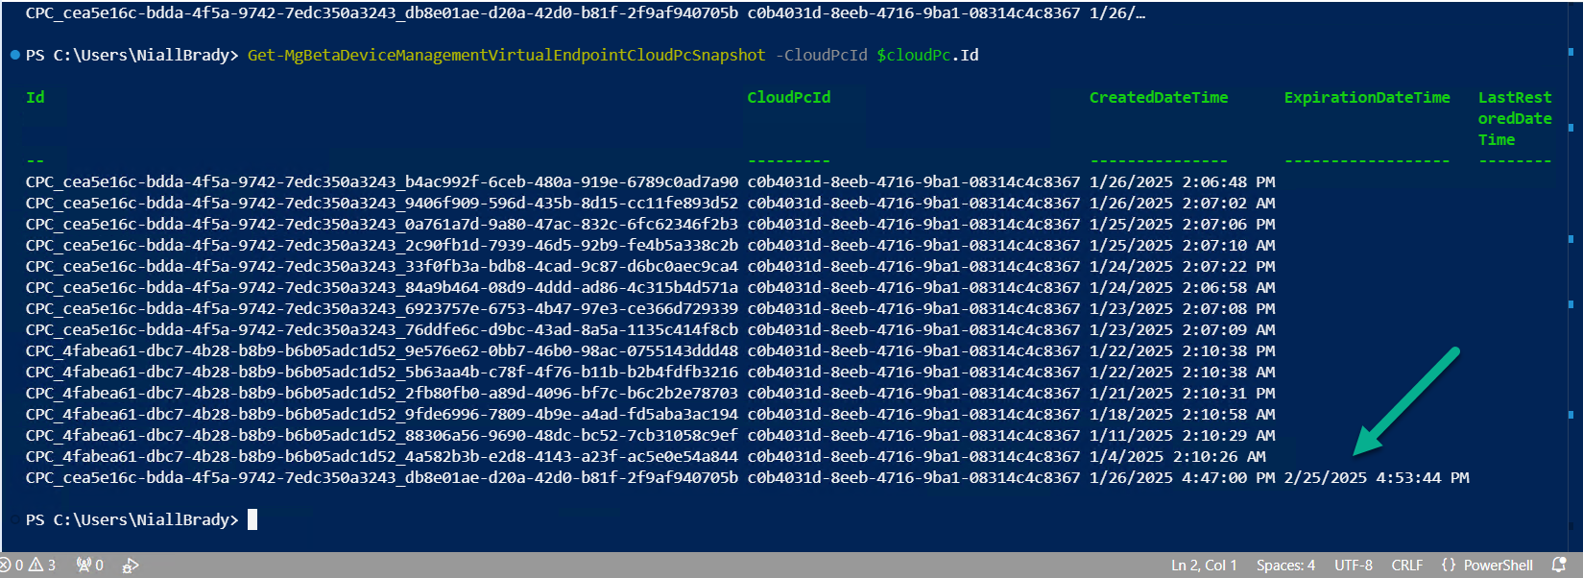This screenshot has width=1583, height=578.
Task: Open the errors count in status bar
Action: 12,566
